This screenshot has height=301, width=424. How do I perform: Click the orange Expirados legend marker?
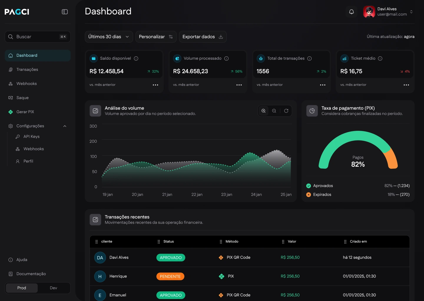click(309, 195)
